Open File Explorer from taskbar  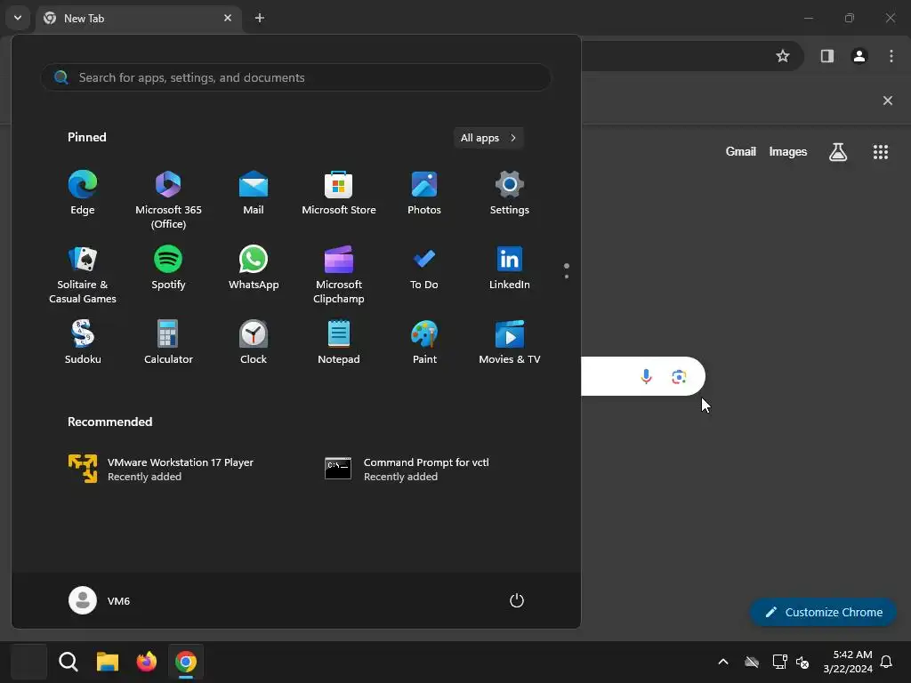point(108,662)
